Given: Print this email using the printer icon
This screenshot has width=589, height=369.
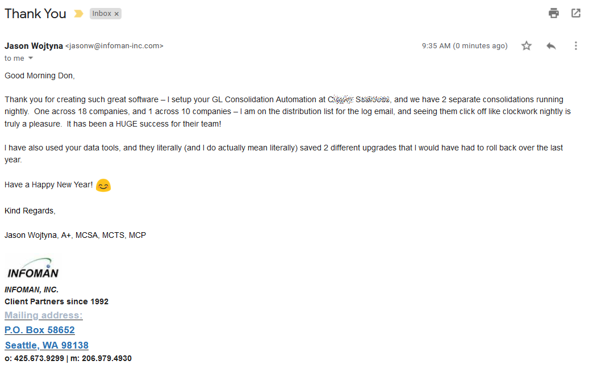Looking at the screenshot, I should pyautogui.click(x=554, y=13).
